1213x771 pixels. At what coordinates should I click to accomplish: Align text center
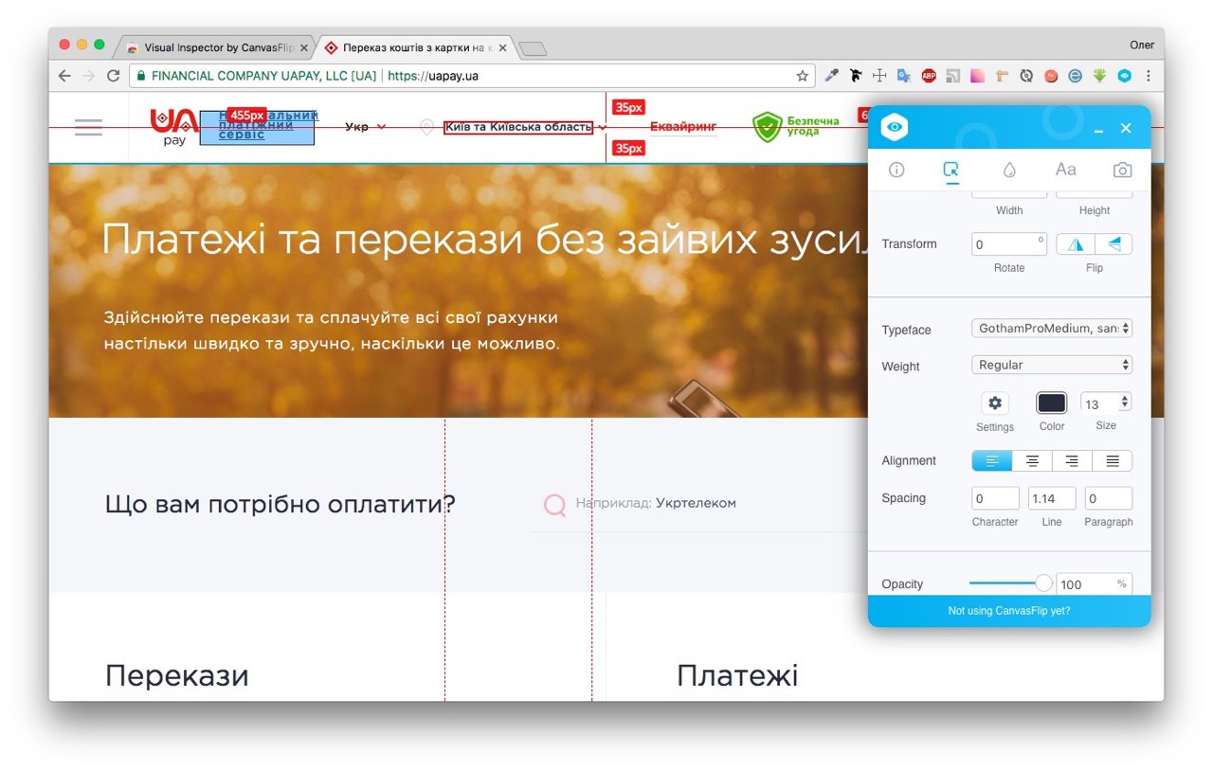click(1032, 460)
